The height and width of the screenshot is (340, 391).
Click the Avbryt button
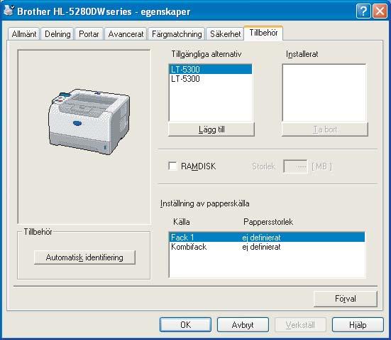243,325
